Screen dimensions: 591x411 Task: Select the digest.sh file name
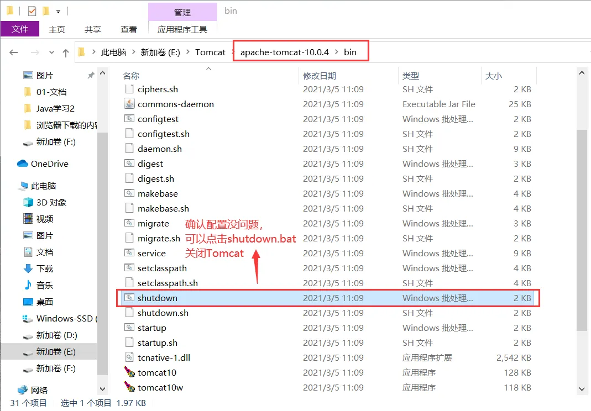tap(156, 178)
